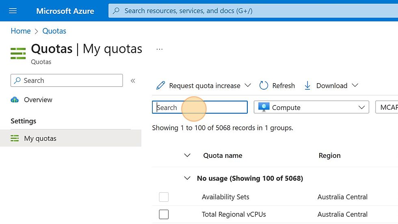Click Total Regional vCPUs quota name

[234, 214]
